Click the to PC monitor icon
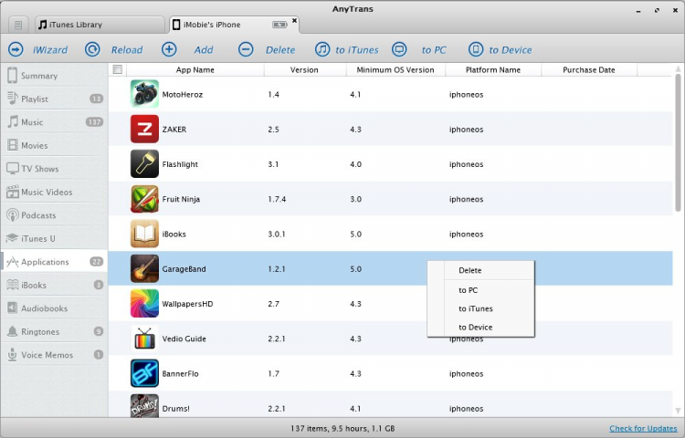This screenshot has height=438, width=685. 399,49
